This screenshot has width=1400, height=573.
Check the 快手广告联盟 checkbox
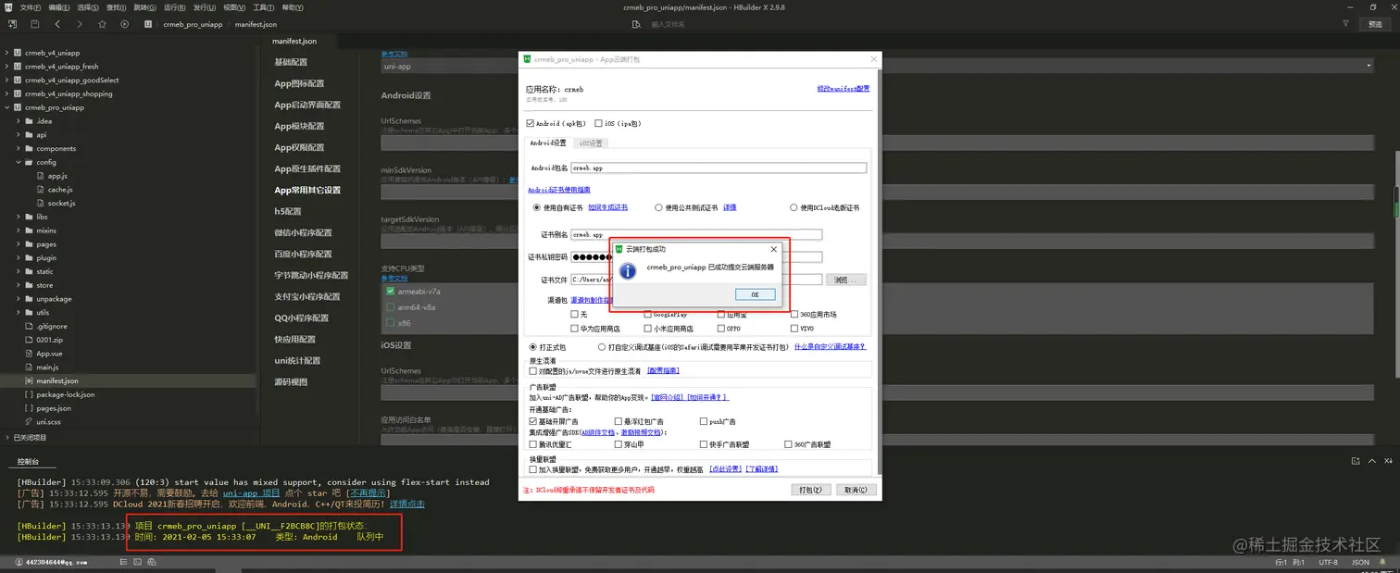pos(703,444)
